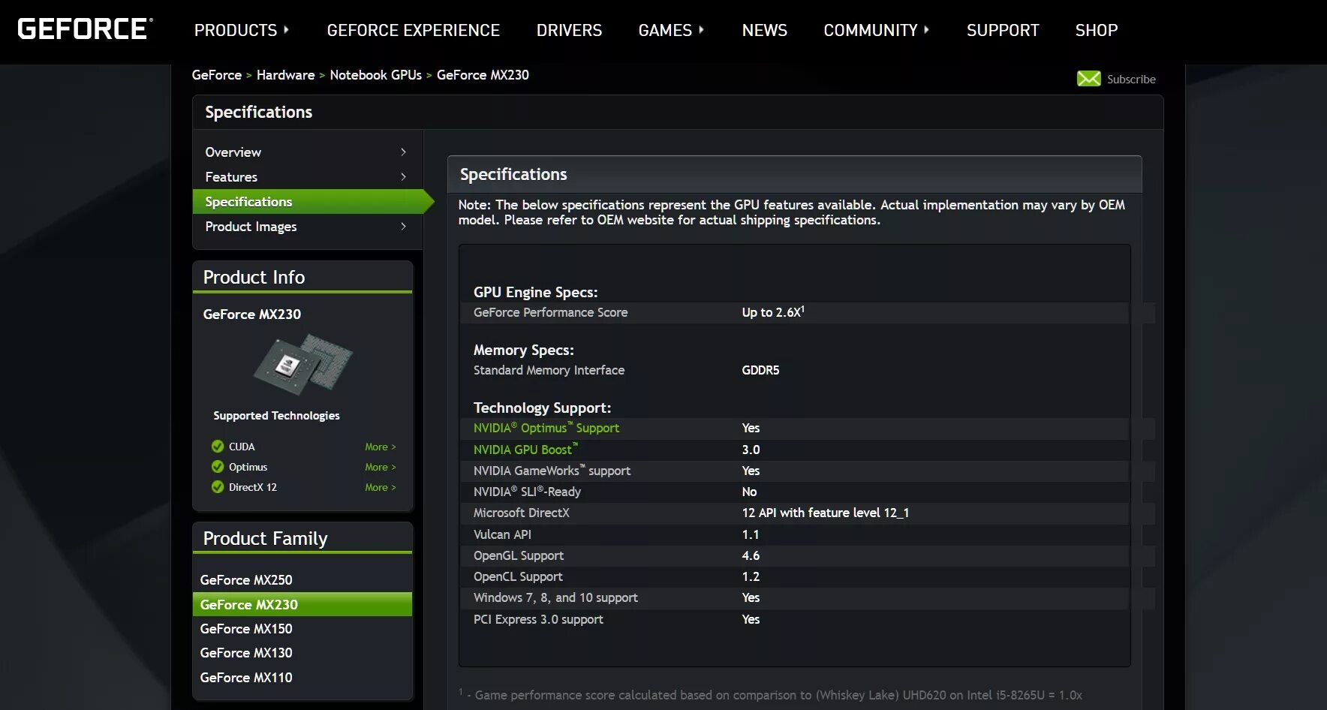Click '12 API with feature level 12_1' value
Screen dimensions: 1327x710
point(825,513)
